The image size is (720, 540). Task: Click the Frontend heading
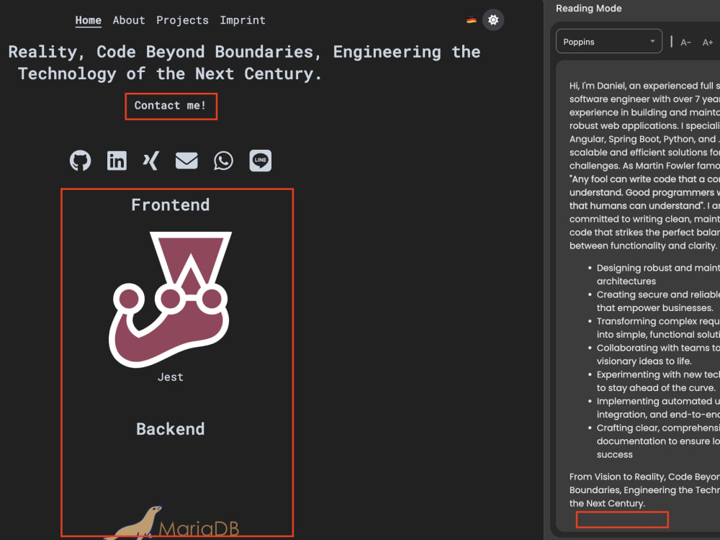click(x=171, y=204)
